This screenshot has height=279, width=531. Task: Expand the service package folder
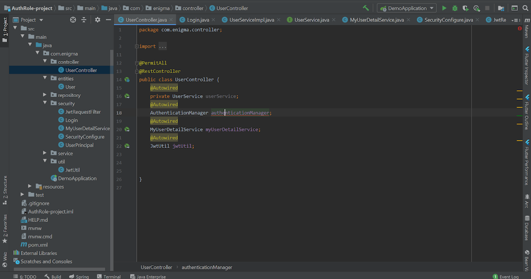44,153
